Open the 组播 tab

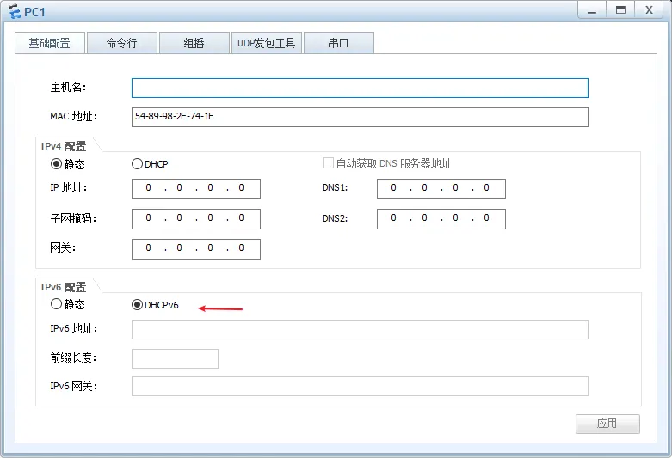click(194, 43)
